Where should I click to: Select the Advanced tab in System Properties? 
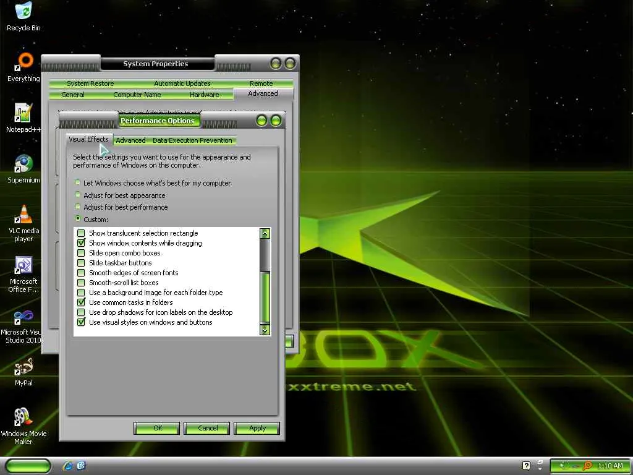[x=263, y=94]
